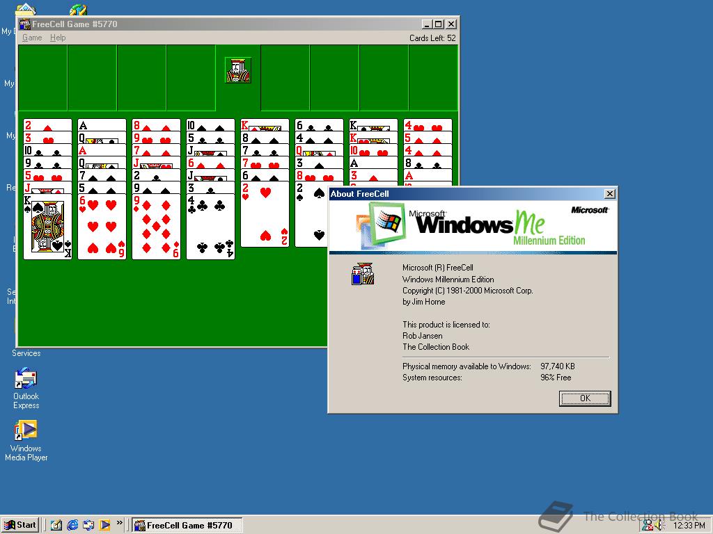
Task: Select the 6 of Hearts card
Action: click(102, 227)
